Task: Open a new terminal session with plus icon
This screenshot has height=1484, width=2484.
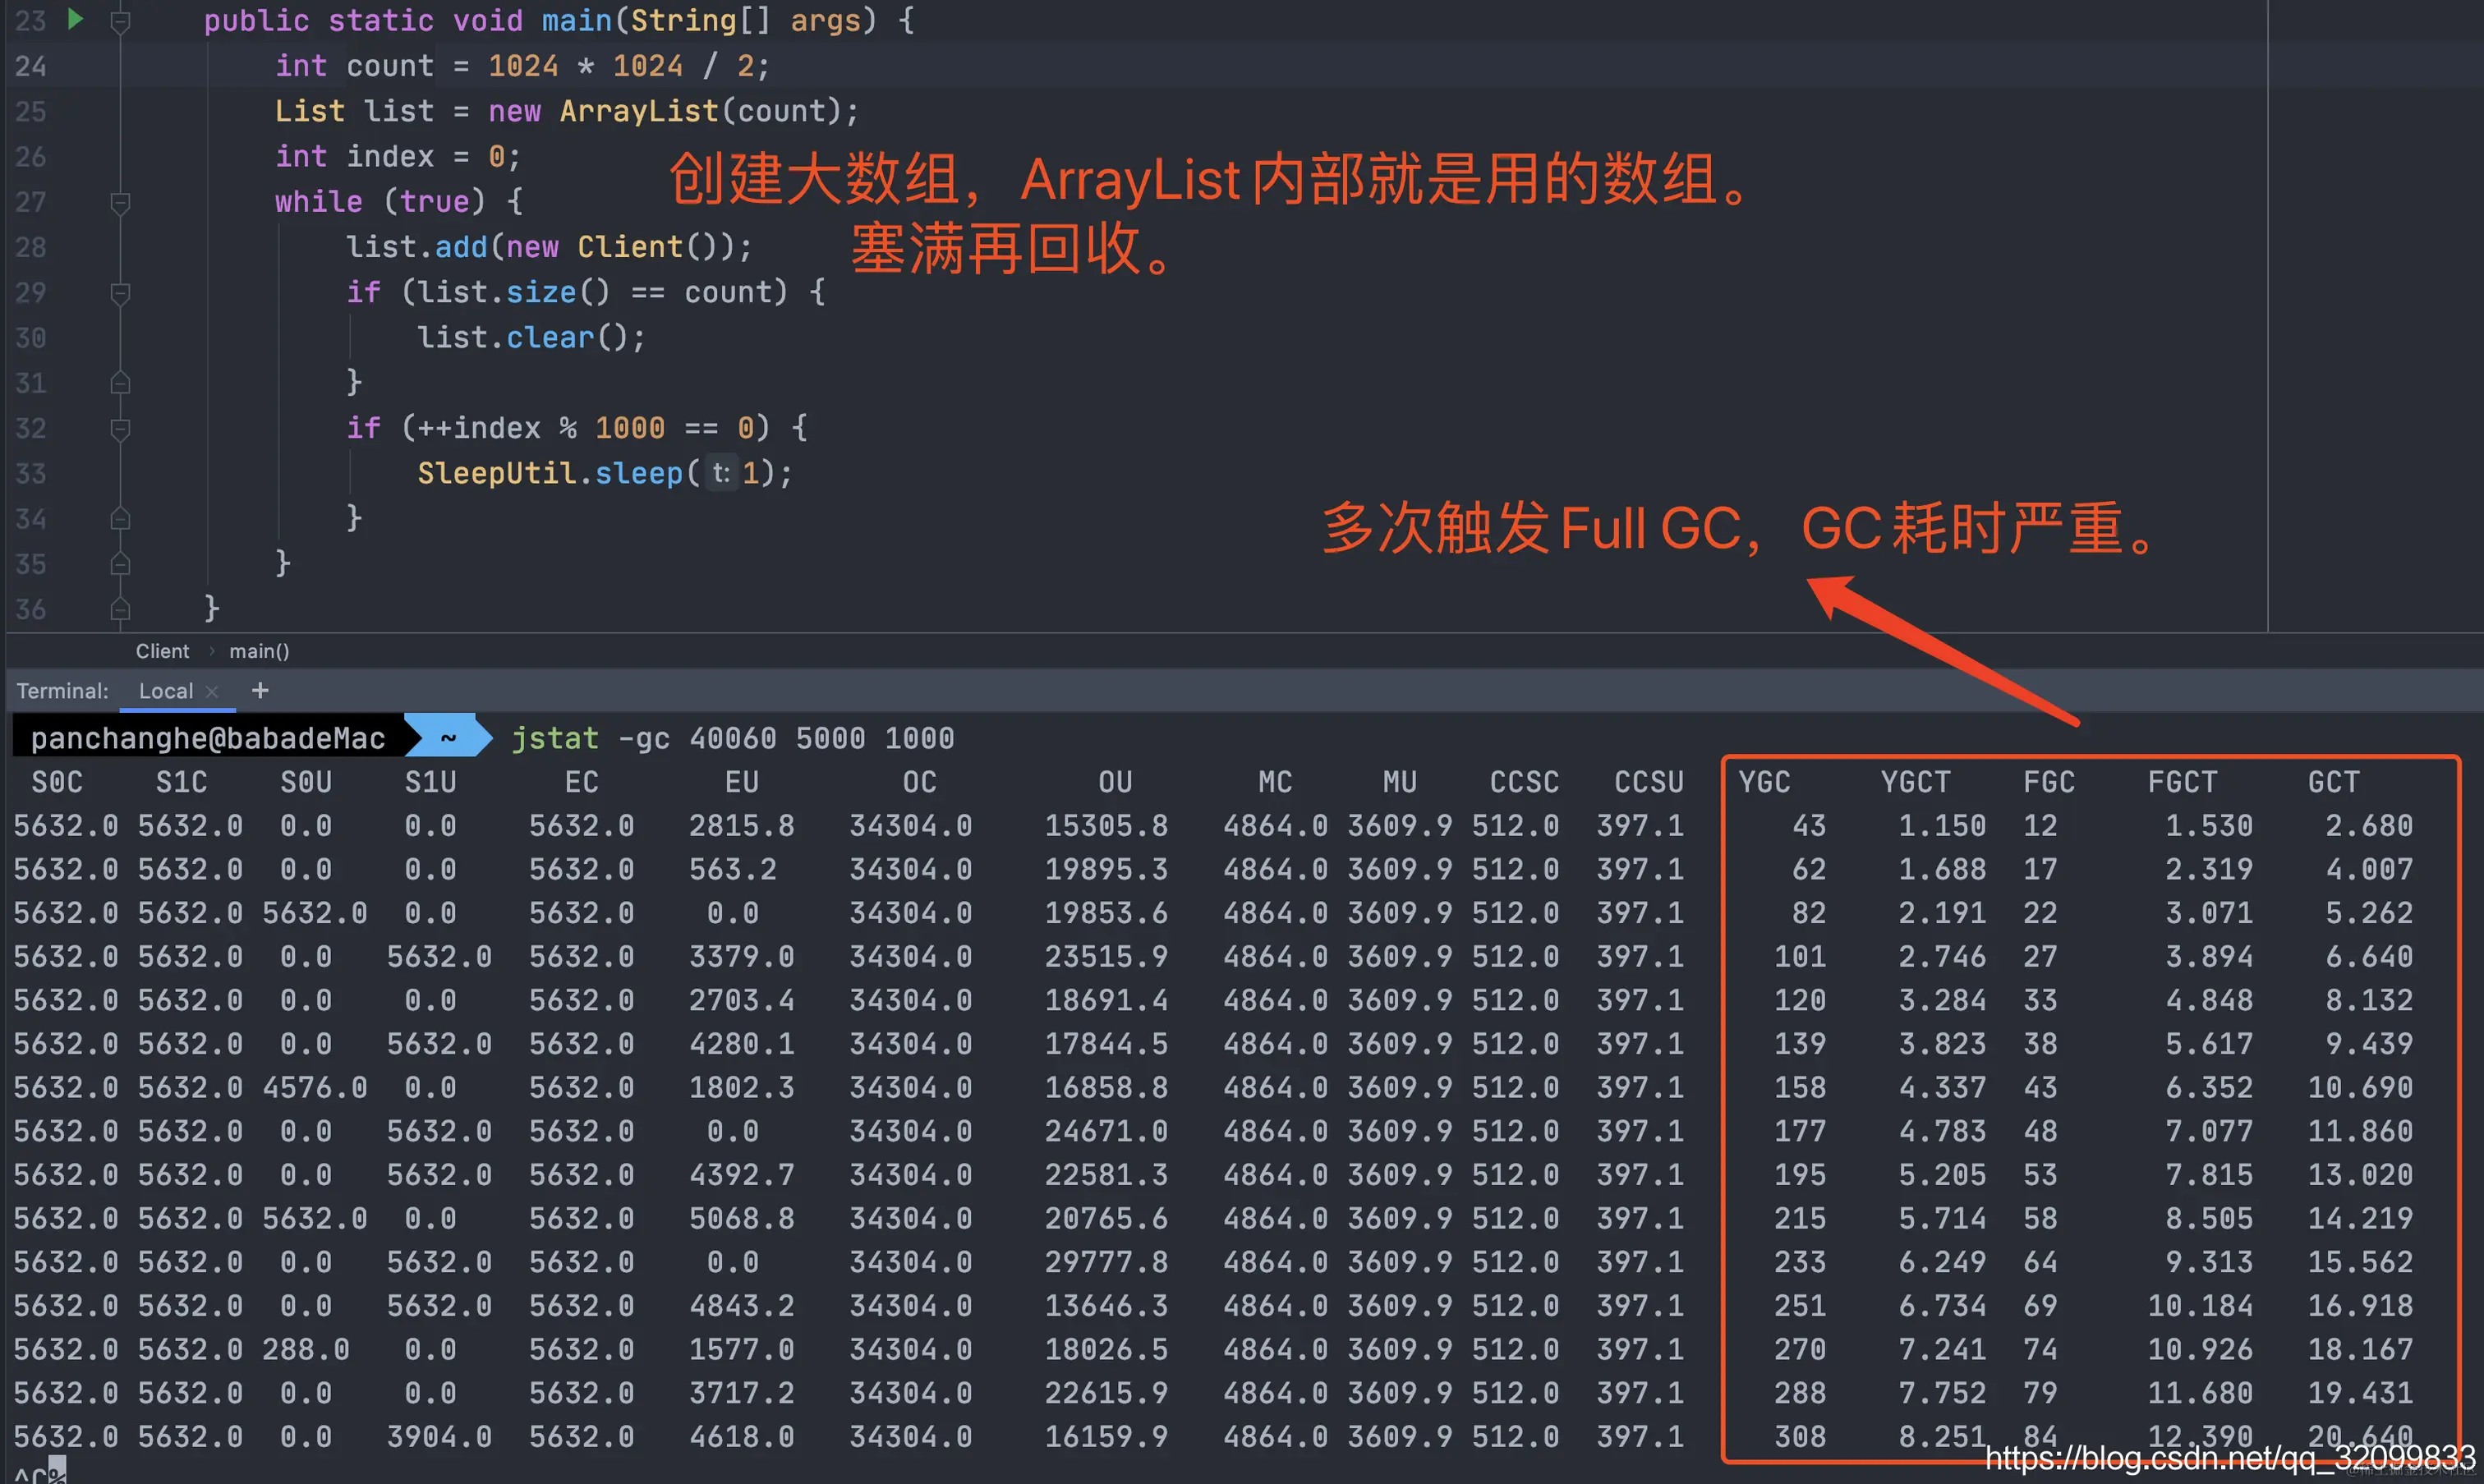Action: pos(260,690)
